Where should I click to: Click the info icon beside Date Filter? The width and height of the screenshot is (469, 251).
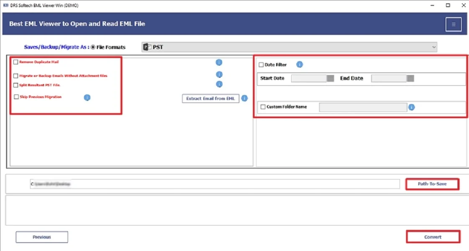[x=300, y=64]
